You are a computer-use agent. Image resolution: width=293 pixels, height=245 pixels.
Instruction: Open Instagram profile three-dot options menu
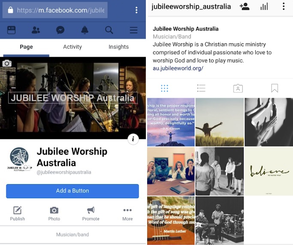click(x=284, y=6)
